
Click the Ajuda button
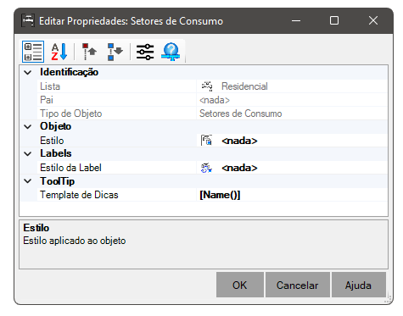coord(359,285)
